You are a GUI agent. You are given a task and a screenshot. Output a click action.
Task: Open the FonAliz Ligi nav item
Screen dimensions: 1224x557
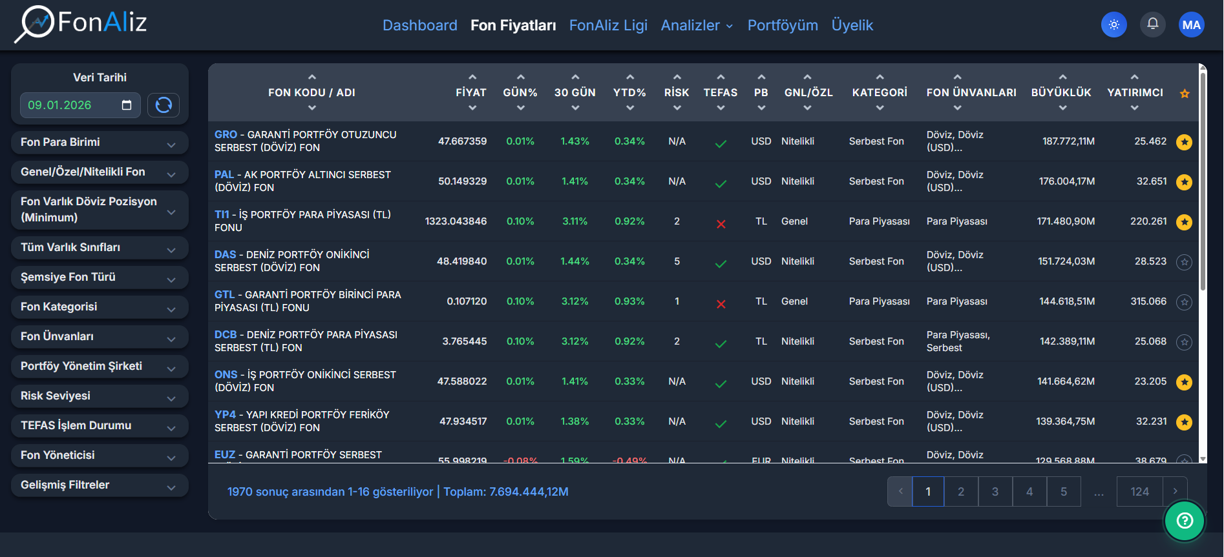click(608, 25)
